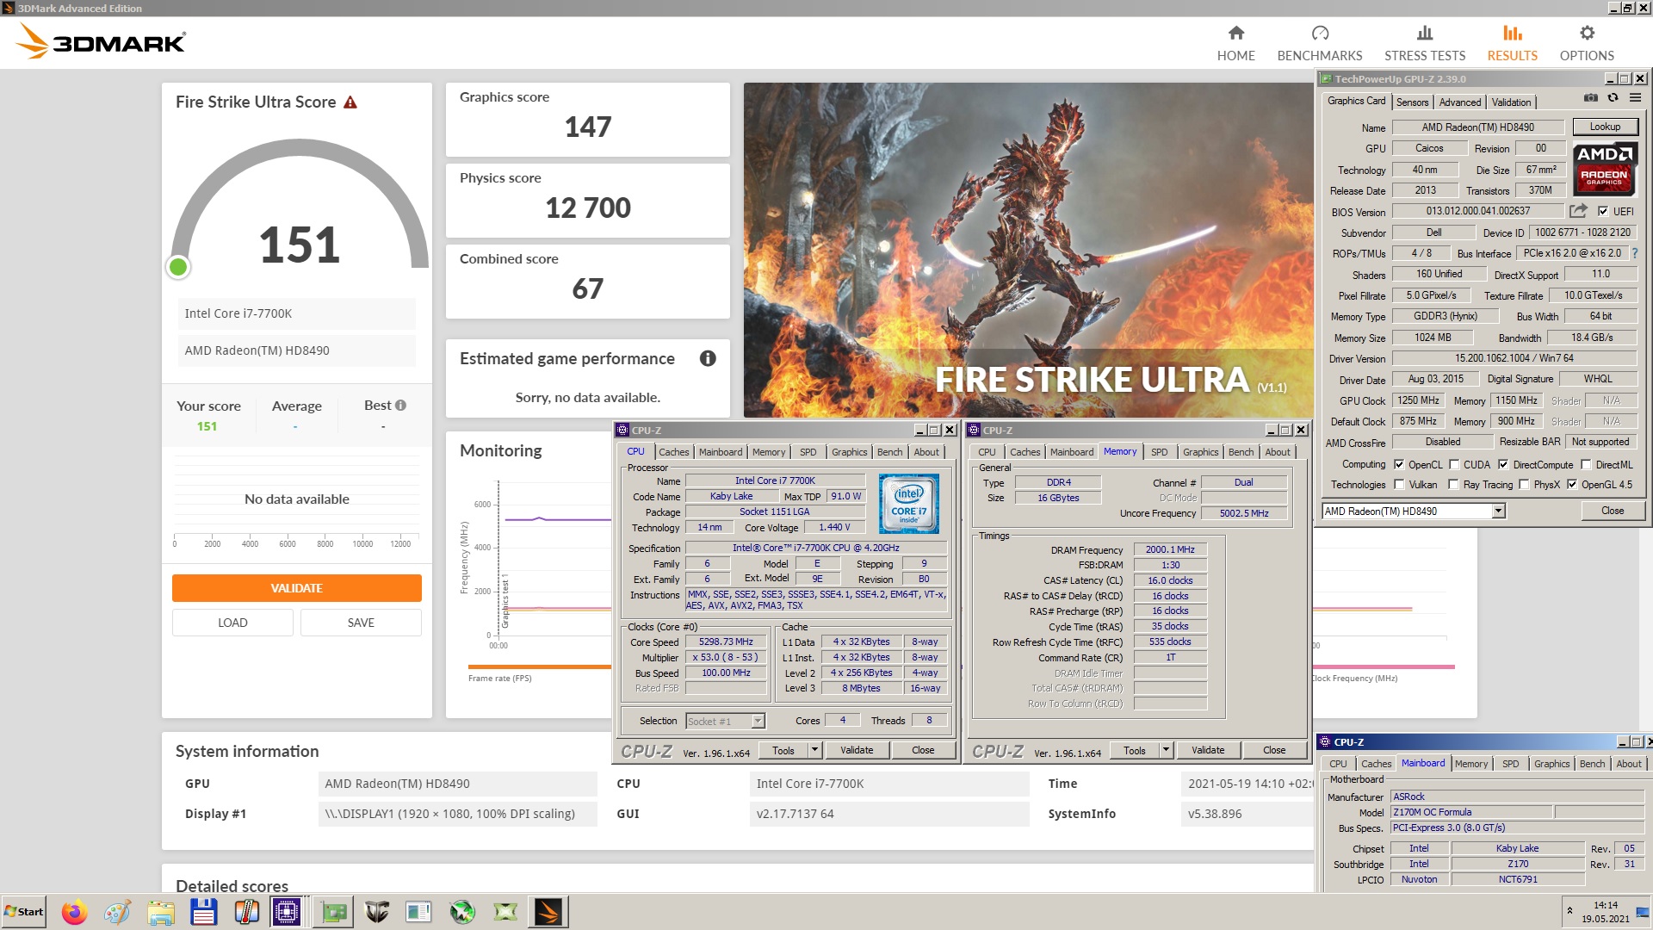Switch to 3DMark via its taskbar icon
The image size is (1653, 930).
pos(548,911)
